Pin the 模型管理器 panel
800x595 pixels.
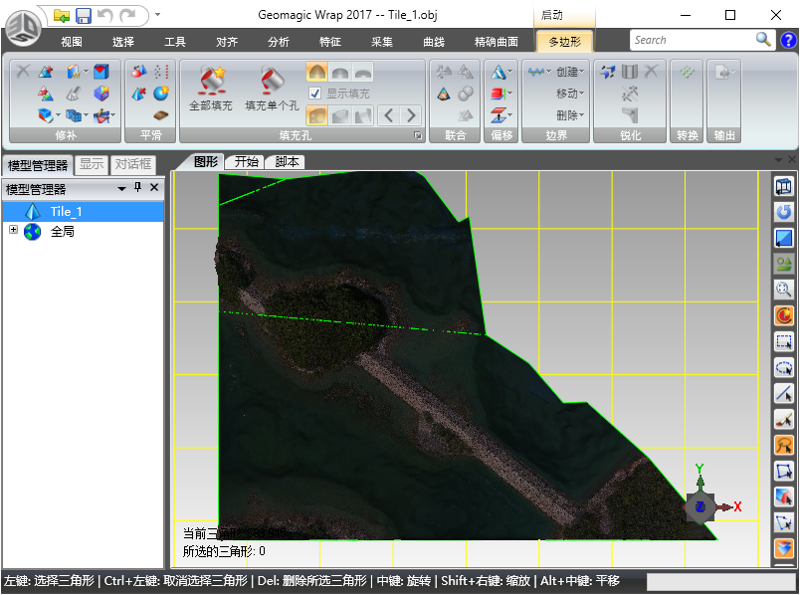pyautogui.click(x=138, y=188)
